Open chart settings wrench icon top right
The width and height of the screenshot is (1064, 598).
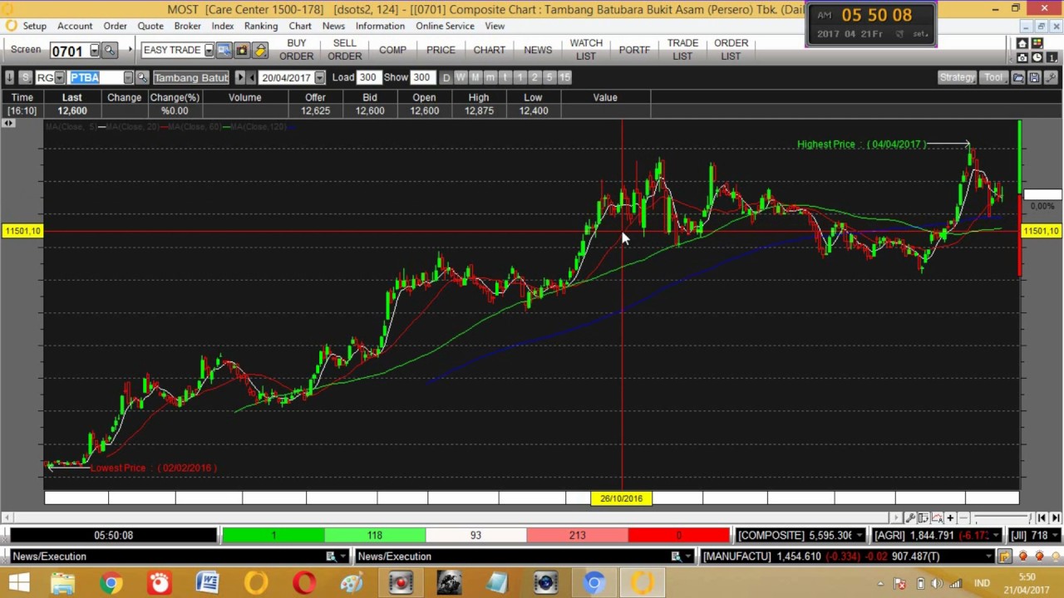pos(1051,77)
